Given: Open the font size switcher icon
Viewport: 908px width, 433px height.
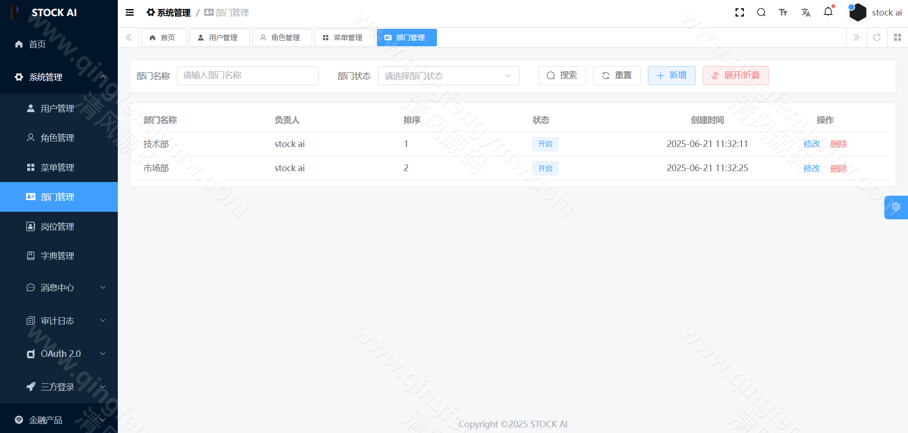Looking at the screenshot, I should (783, 12).
